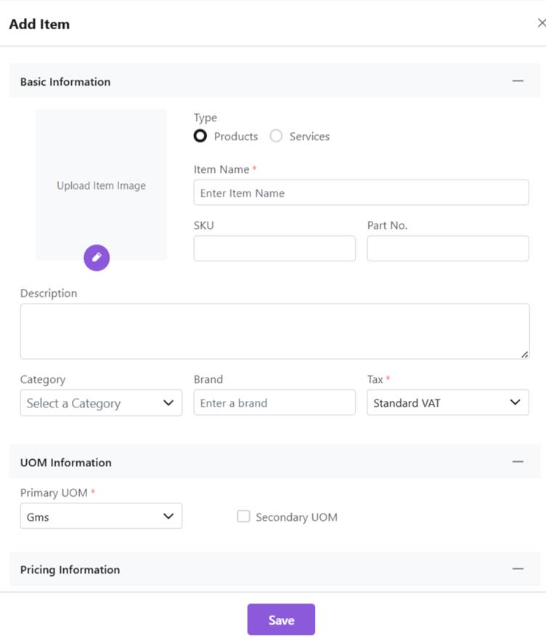Screen dimensions: 546x637
Task: Click the Upload Item Image area
Action: click(x=101, y=185)
